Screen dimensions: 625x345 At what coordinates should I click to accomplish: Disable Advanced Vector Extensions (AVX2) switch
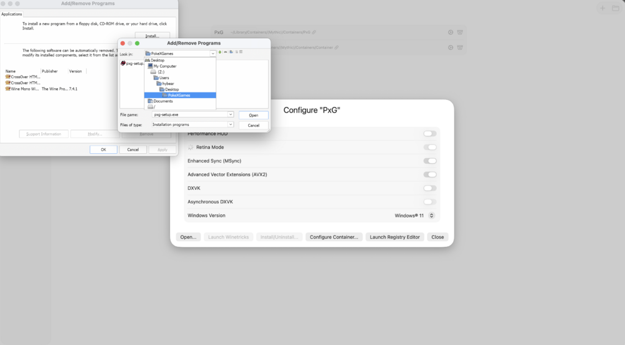pos(430,174)
